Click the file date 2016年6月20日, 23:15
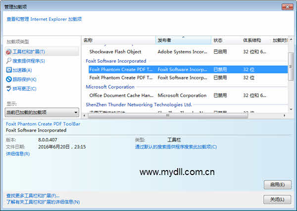This screenshot has height=211, width=297. pos(62,147)
